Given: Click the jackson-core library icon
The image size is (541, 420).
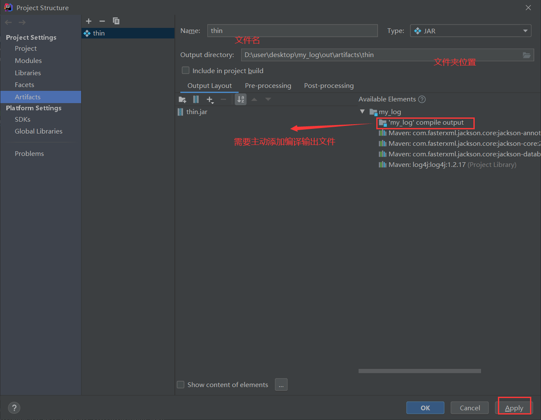Looking at the screenshot, I should [383, 144].
